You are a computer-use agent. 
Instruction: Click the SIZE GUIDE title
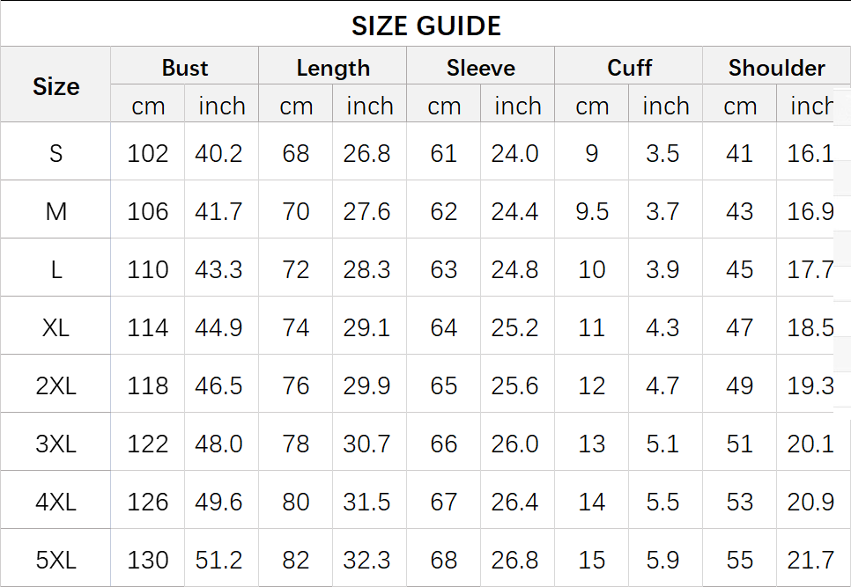pos(426,26)
